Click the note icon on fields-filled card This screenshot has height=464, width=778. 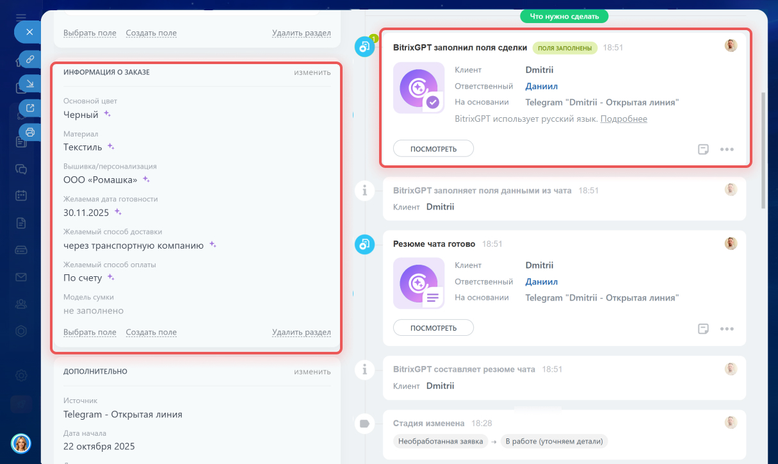(703, 149)
